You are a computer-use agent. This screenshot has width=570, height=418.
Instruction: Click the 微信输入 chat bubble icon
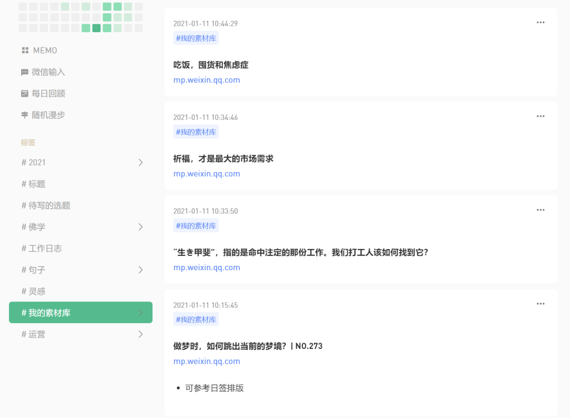pos(25,72)
